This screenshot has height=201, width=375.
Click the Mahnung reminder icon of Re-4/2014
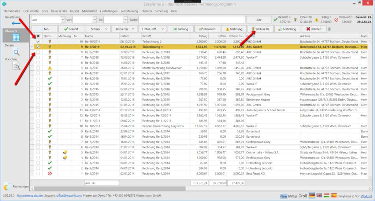click(x=65, y=157)
